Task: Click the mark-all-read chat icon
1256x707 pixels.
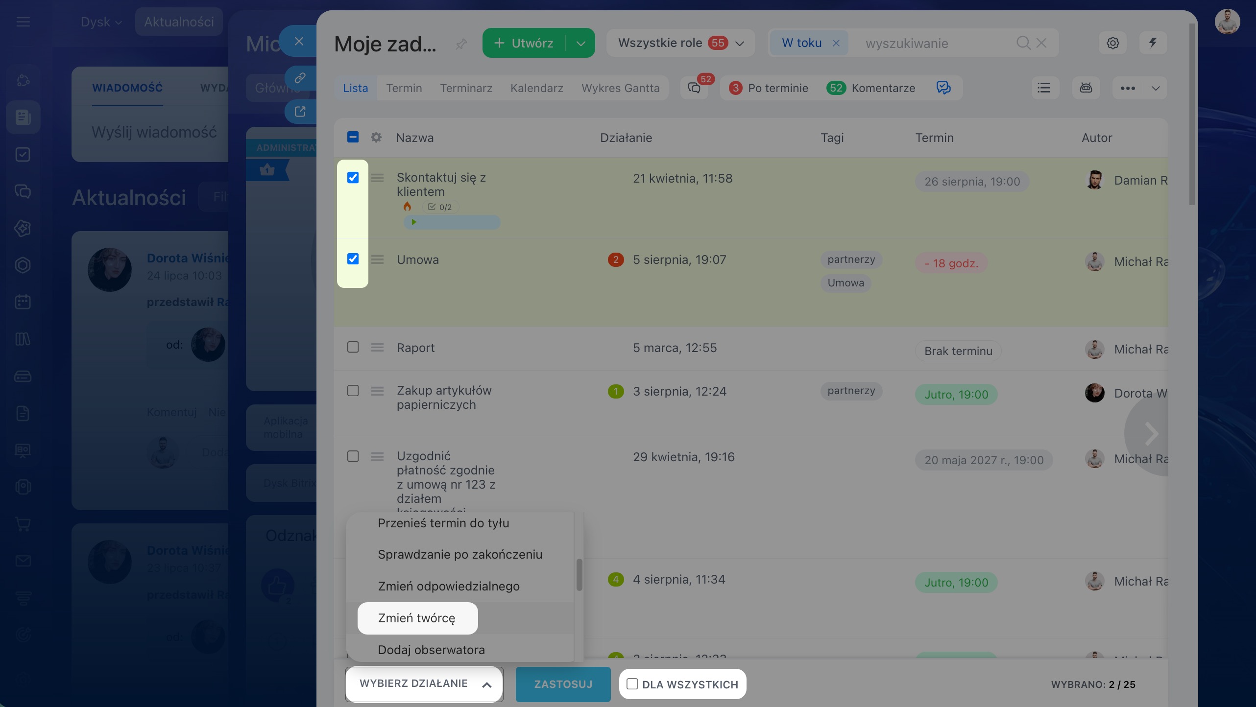Action: (943, 88)
